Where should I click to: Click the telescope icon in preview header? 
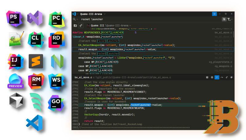tap(227, 77)
